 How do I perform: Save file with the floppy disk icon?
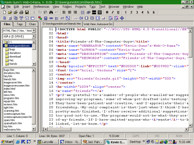click(27, 12)
